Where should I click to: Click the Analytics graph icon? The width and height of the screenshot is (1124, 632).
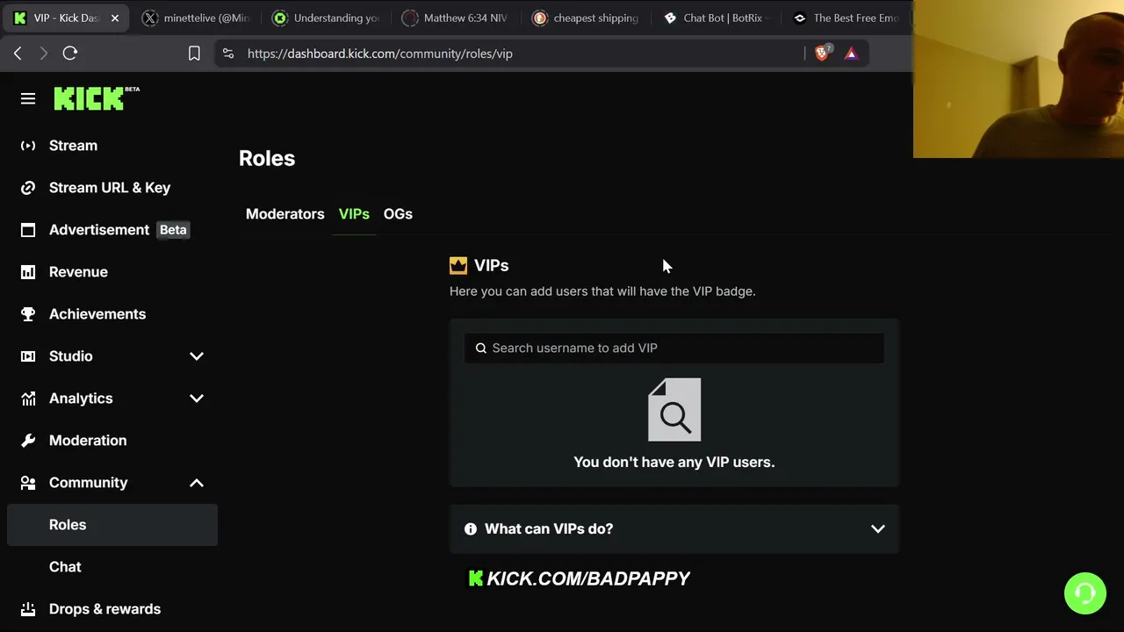pyautogui.click(x=28, y=399)
